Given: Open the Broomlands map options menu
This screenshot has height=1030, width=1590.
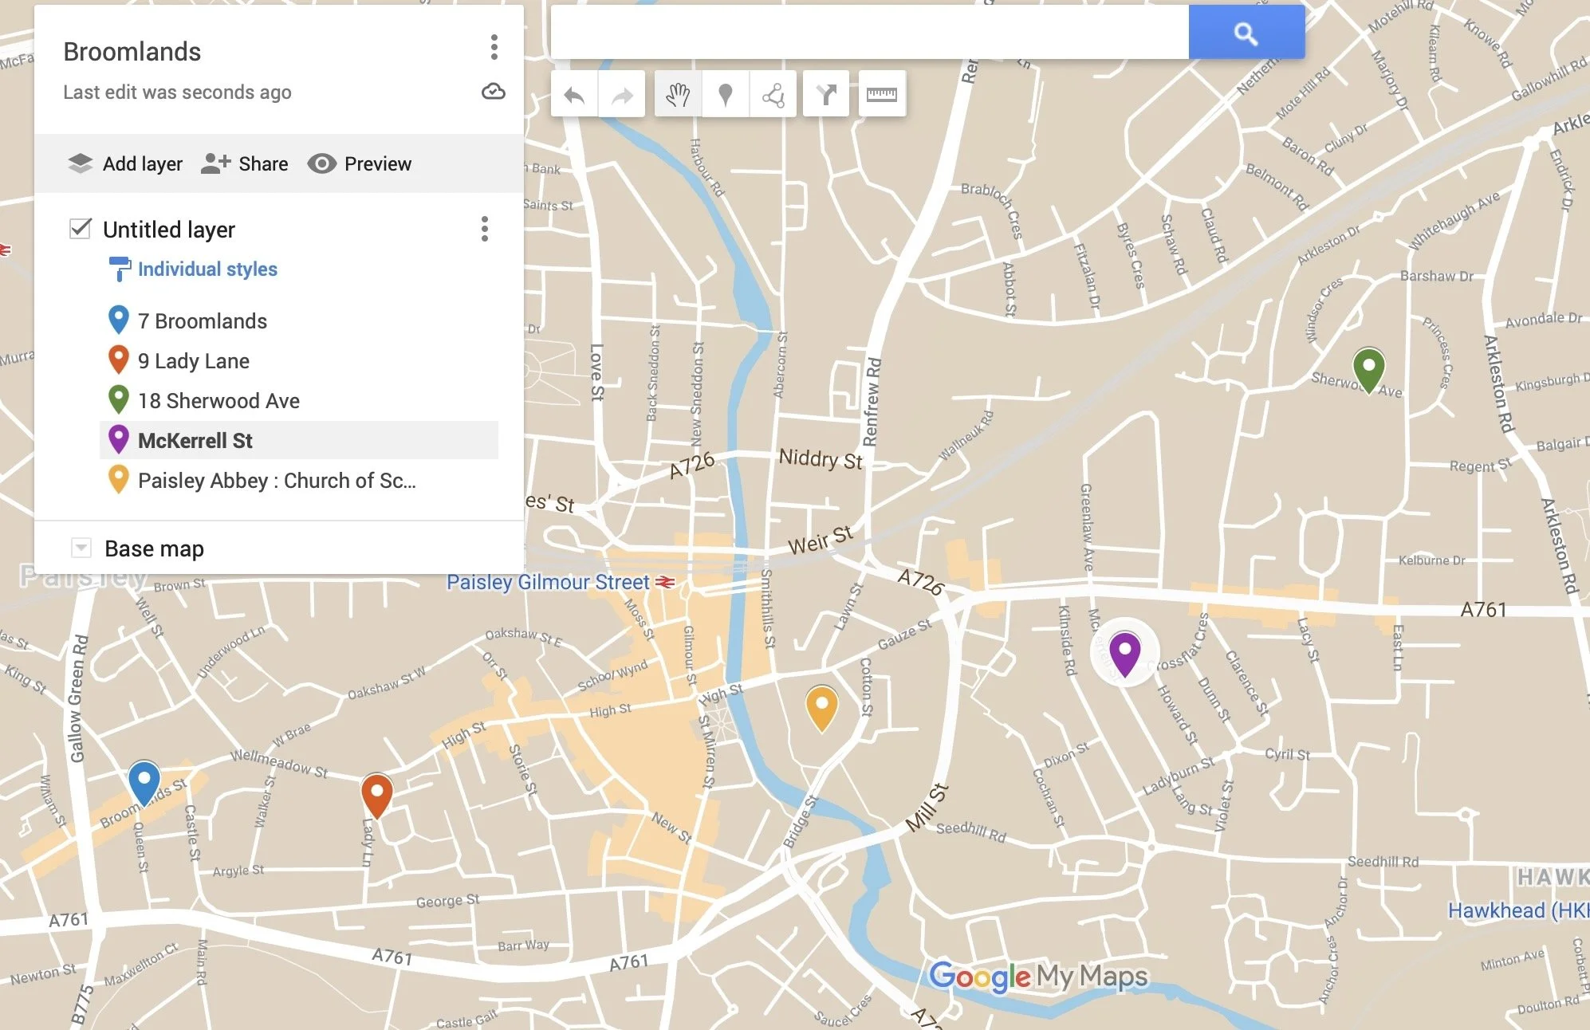Looking at the screenshot, I should tap(494, 48).
